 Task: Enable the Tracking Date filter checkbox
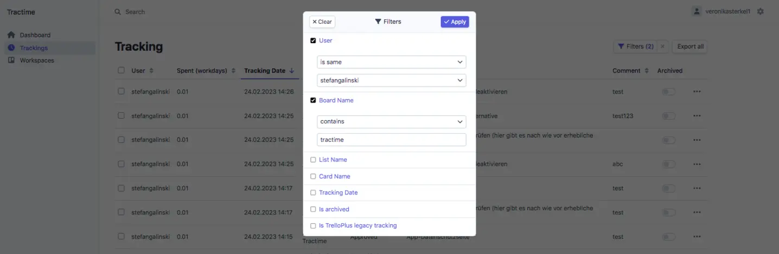pos(313,193)
